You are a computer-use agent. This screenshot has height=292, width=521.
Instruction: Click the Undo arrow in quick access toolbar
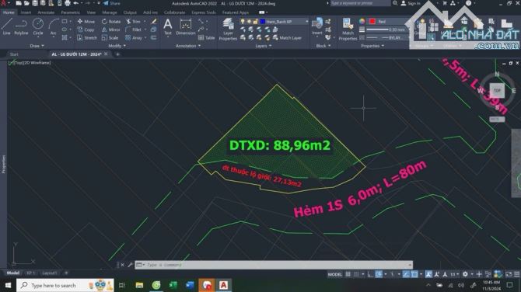[x=75, y=3]
